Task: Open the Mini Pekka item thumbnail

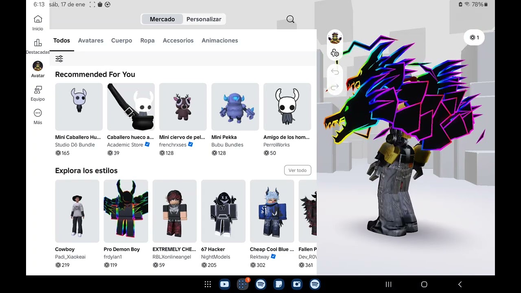Action: (235, 107)
